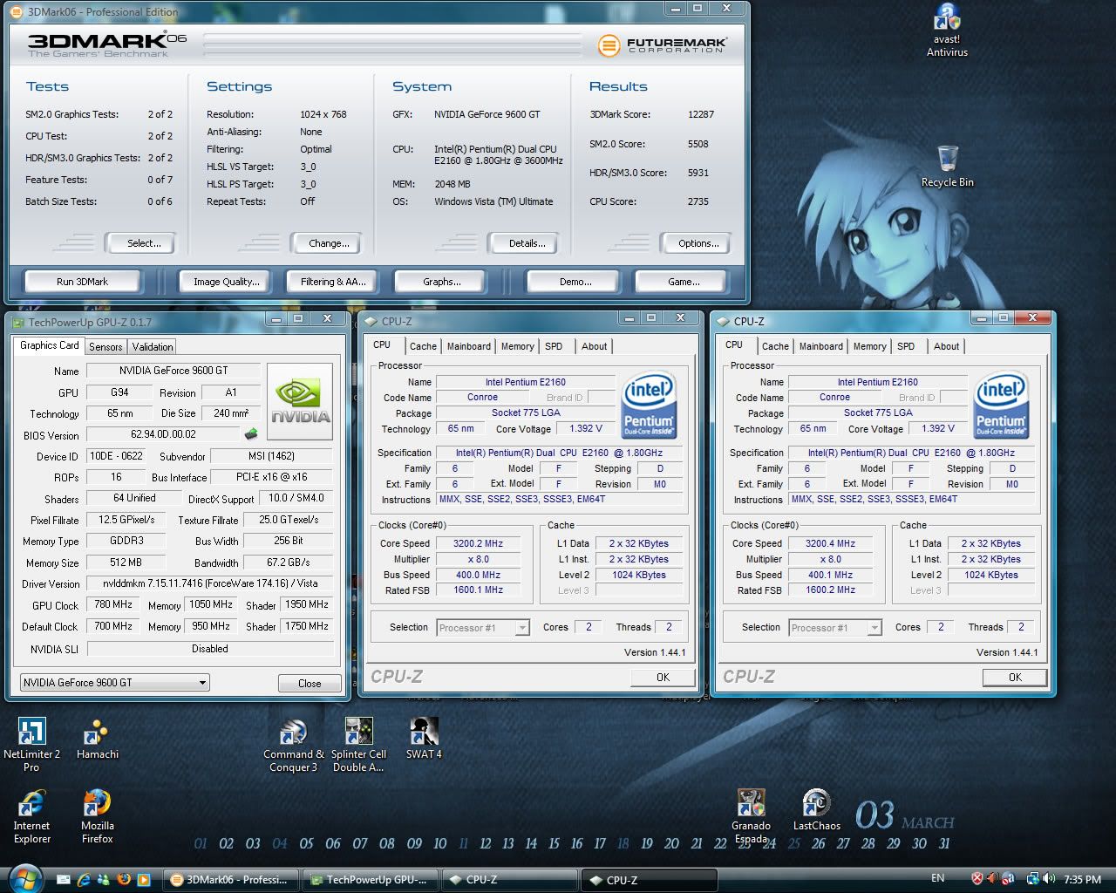Image resolution: width=1116 pixels, height=893 pixels.
Task: Launch Mozilla Firefox from the desktop
Action: [97, 803]
